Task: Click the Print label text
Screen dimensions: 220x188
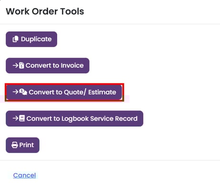Action: 27,145
